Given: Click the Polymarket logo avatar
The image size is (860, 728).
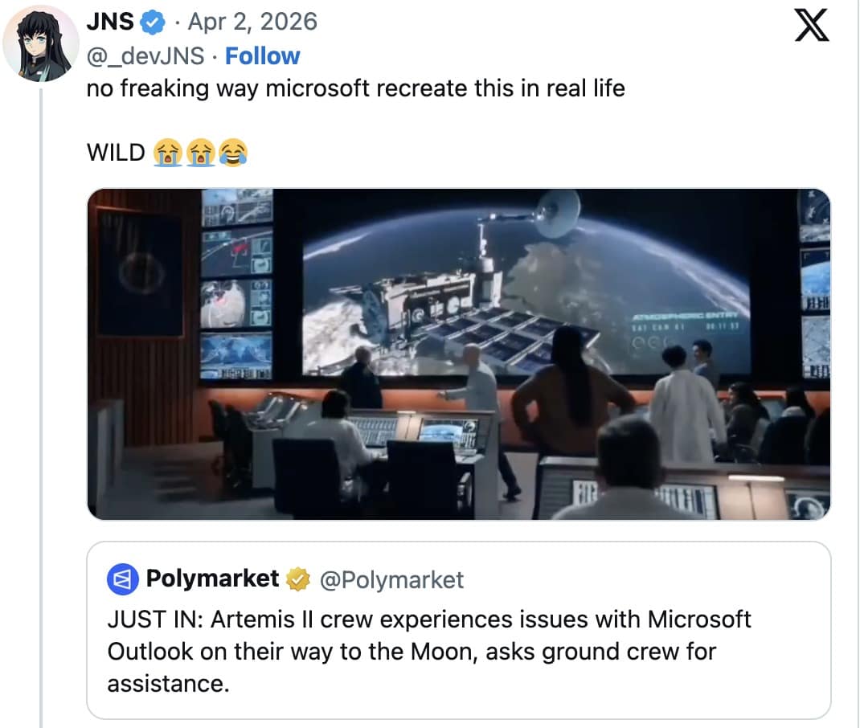Looking at the screenshot, I should pyautogui.click(x=123, y=579).
